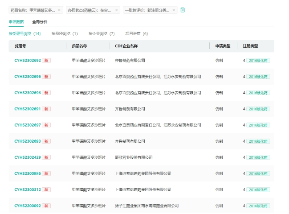Screen dimensions: 289x214
Task: Click the trash icon to clear filters
Action: click(x=183, y=10)
